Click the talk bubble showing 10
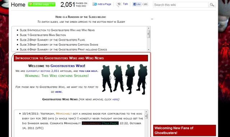 pyautogui.click(x=119, y=4)
